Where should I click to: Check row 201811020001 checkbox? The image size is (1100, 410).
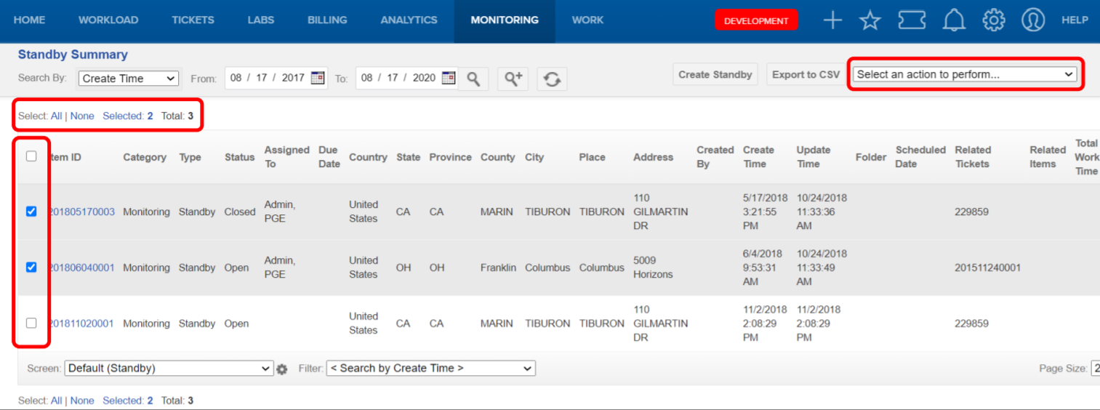[31, 323]
